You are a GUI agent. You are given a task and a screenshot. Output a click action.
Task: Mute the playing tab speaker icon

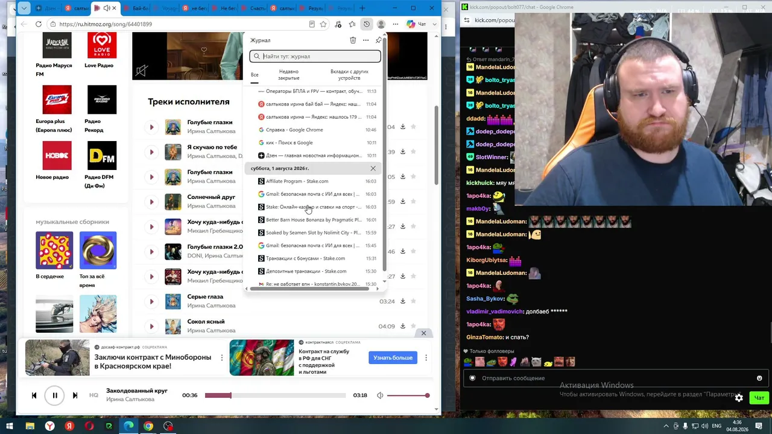click(107, 8)
